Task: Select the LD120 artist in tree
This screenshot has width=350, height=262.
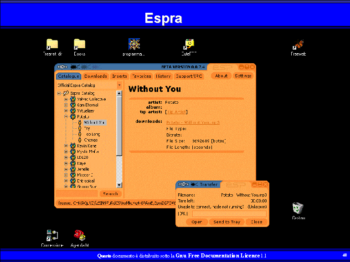Action: tap(82, 157)
